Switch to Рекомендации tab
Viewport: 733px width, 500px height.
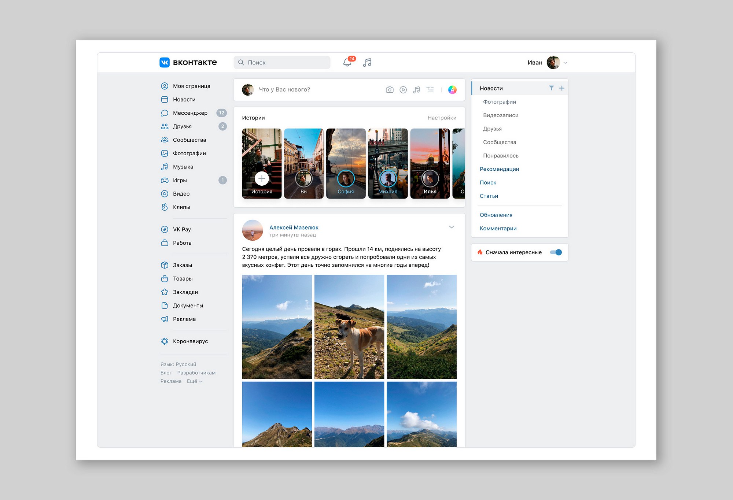click(x=499, y=169)
